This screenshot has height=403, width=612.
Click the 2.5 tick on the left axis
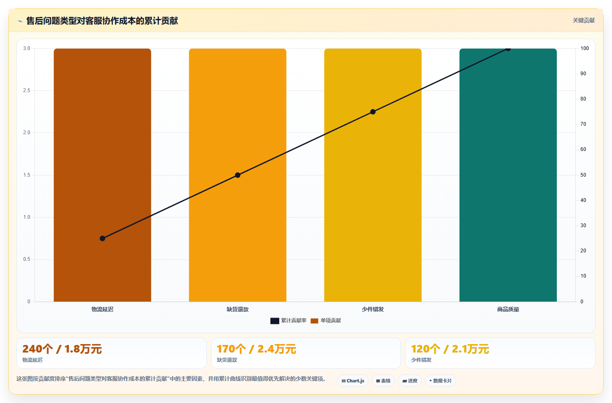click(27, 90)
